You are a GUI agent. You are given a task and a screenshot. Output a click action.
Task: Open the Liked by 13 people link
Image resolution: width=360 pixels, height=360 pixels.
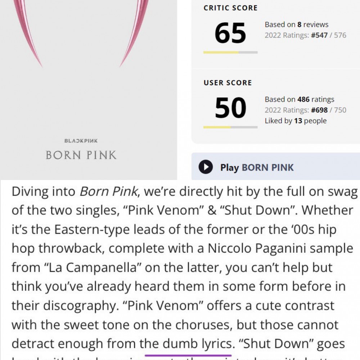click(296, 121)
